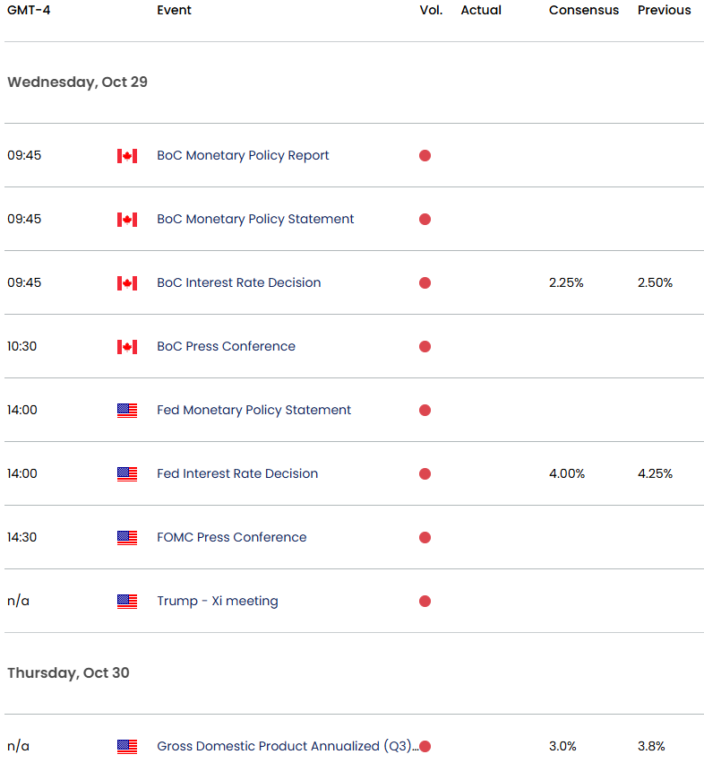The height and width of the screenshot is (763, 704).
Task: Click Canada flag beside BoC Interest Rate Decision
Action: 127,283
